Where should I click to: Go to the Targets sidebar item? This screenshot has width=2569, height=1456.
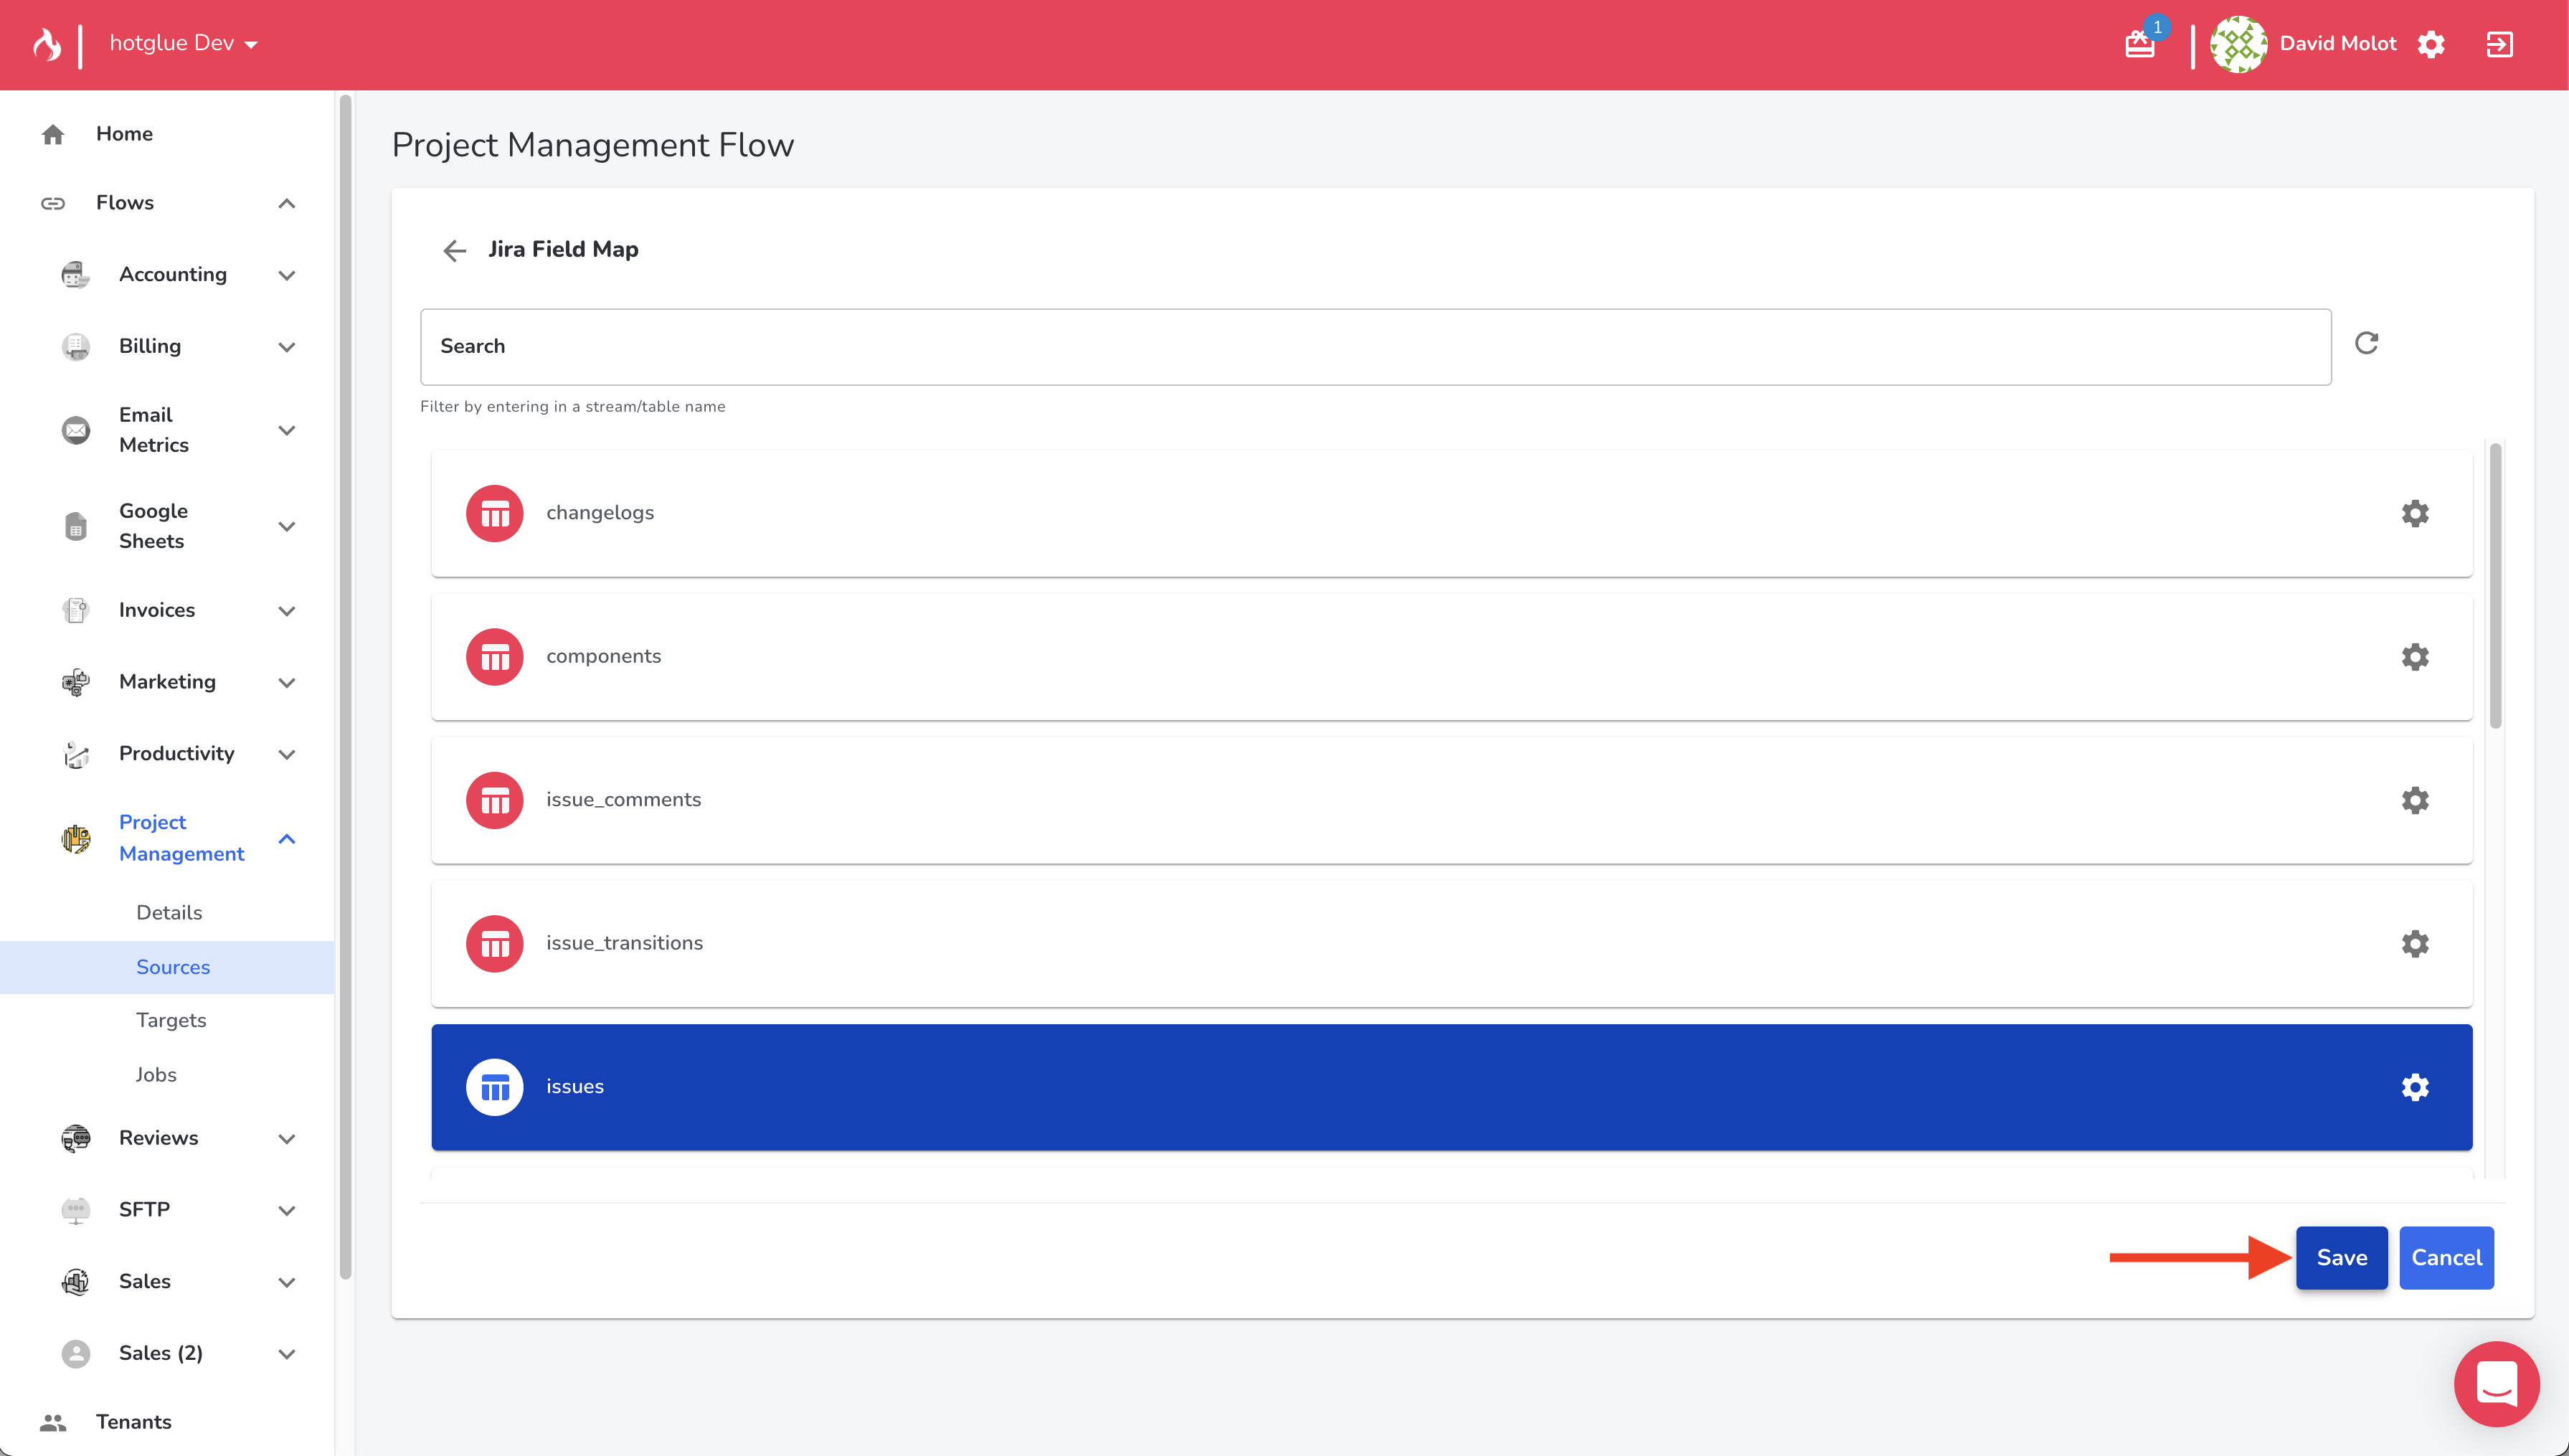coord(171,1020)
